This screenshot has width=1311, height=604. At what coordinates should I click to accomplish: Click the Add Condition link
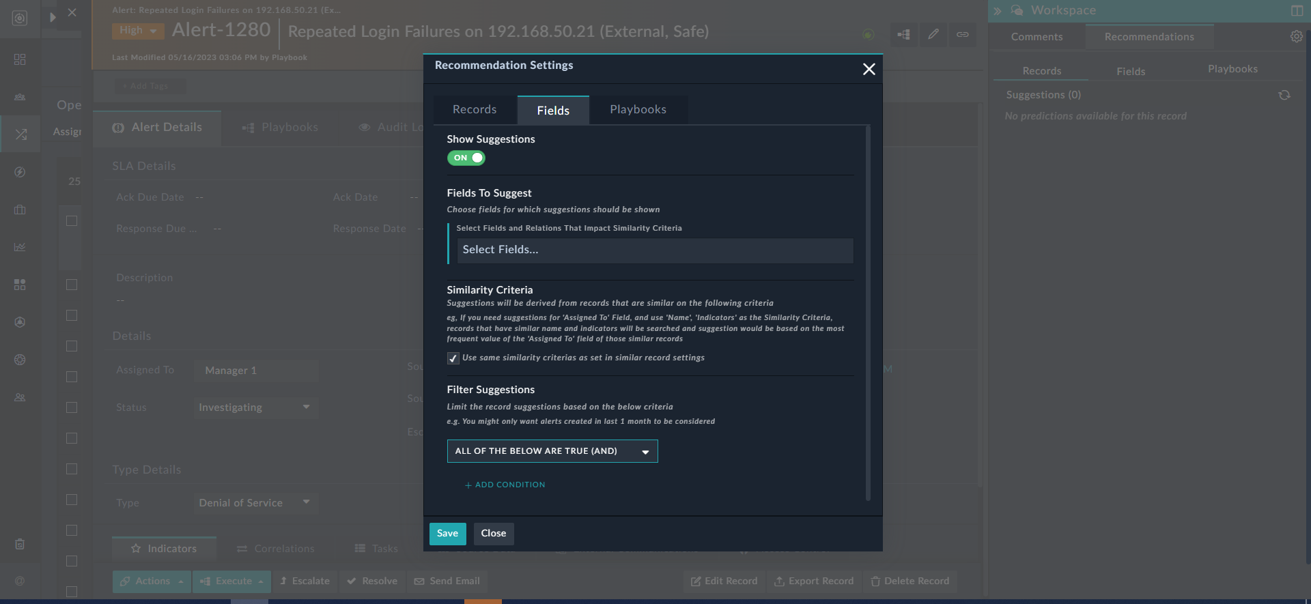(505, 485)
